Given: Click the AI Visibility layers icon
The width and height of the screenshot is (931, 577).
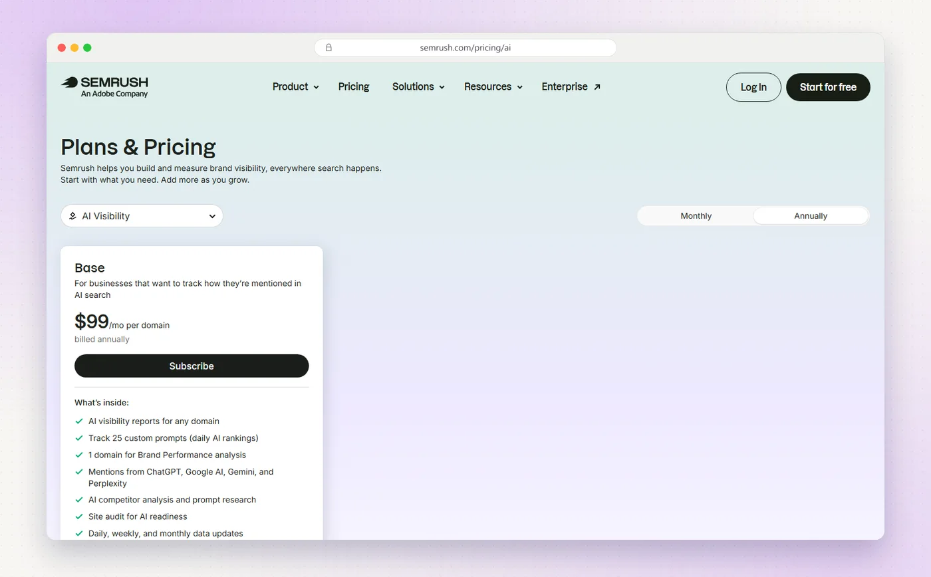Looking at the screenshot, I should point(72,216).
